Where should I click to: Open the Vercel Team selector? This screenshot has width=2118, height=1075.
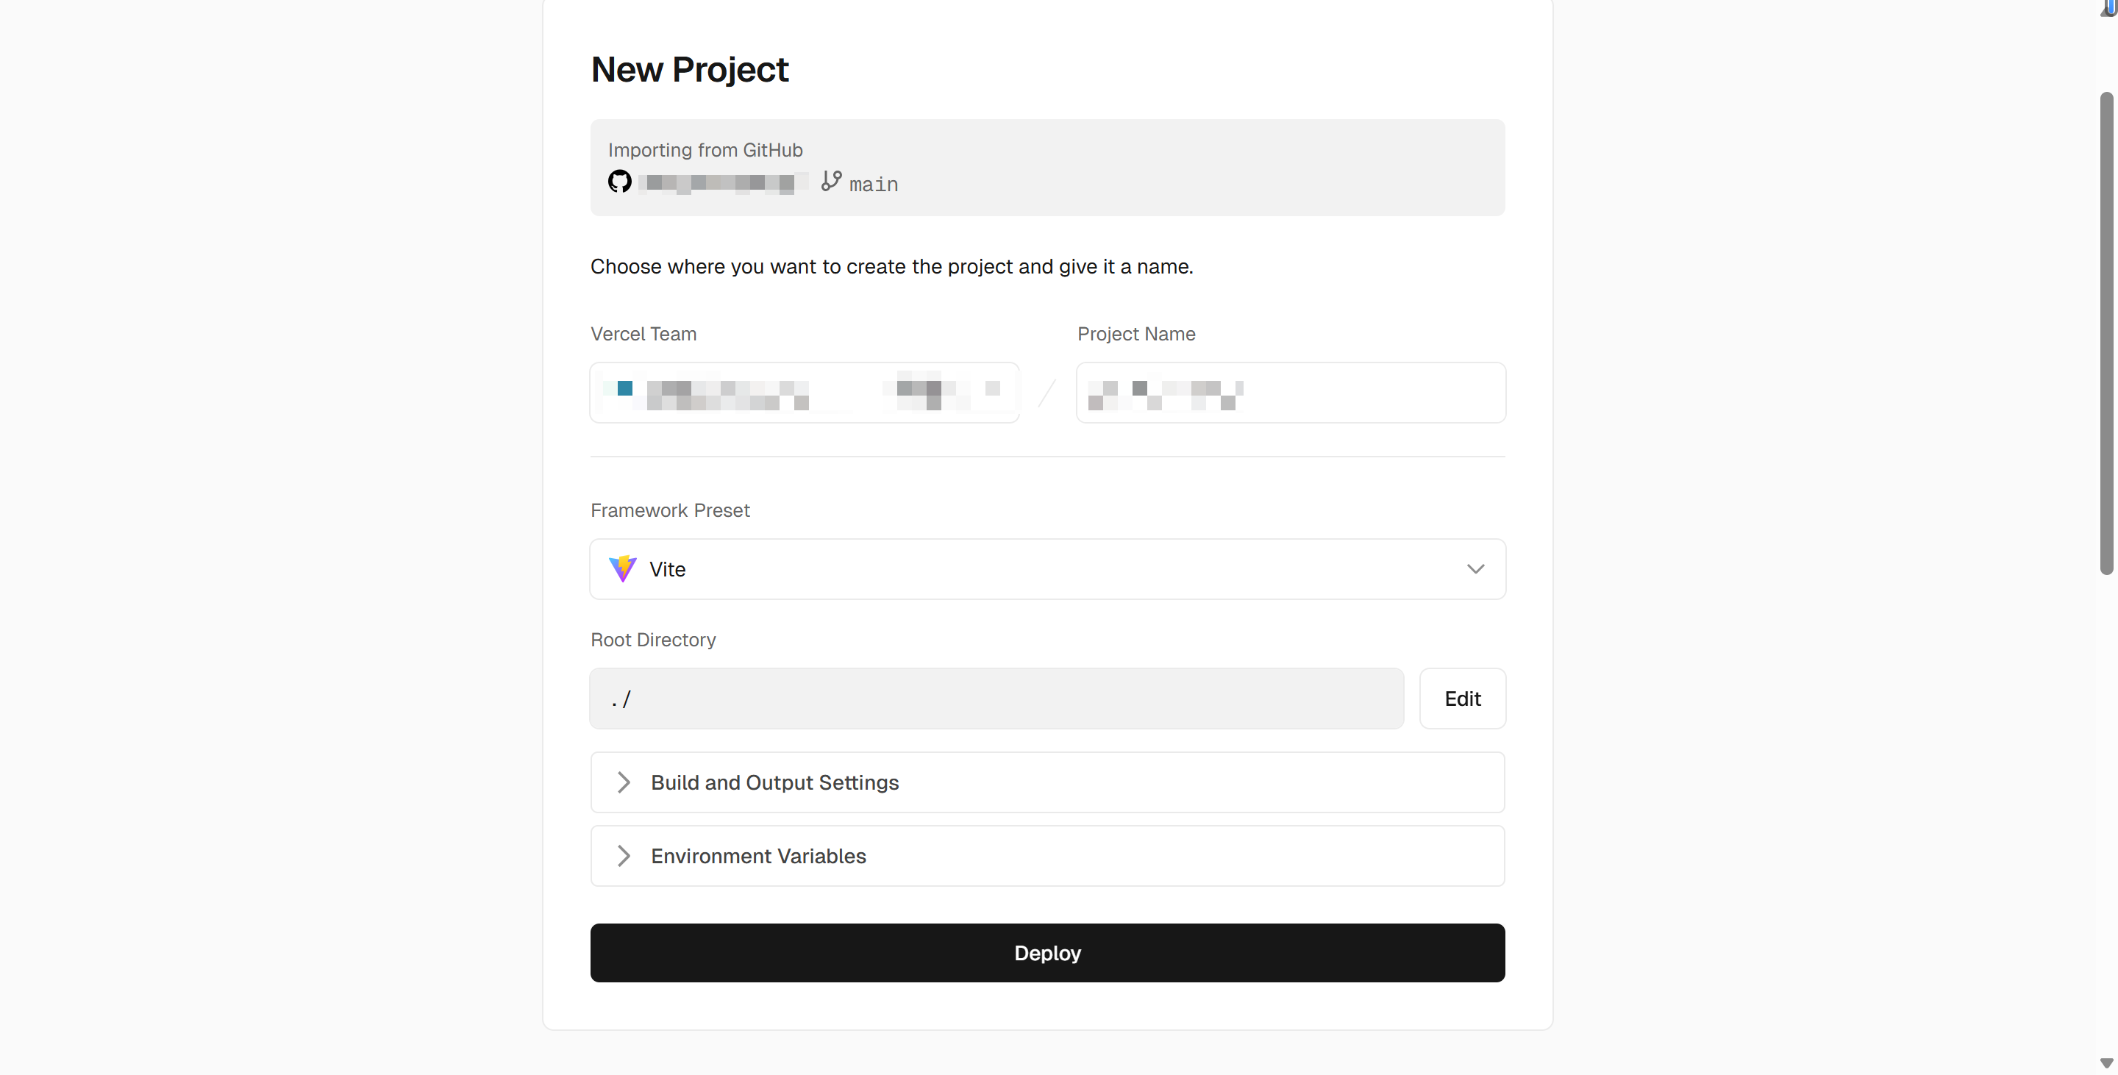[x=804, y=393]
